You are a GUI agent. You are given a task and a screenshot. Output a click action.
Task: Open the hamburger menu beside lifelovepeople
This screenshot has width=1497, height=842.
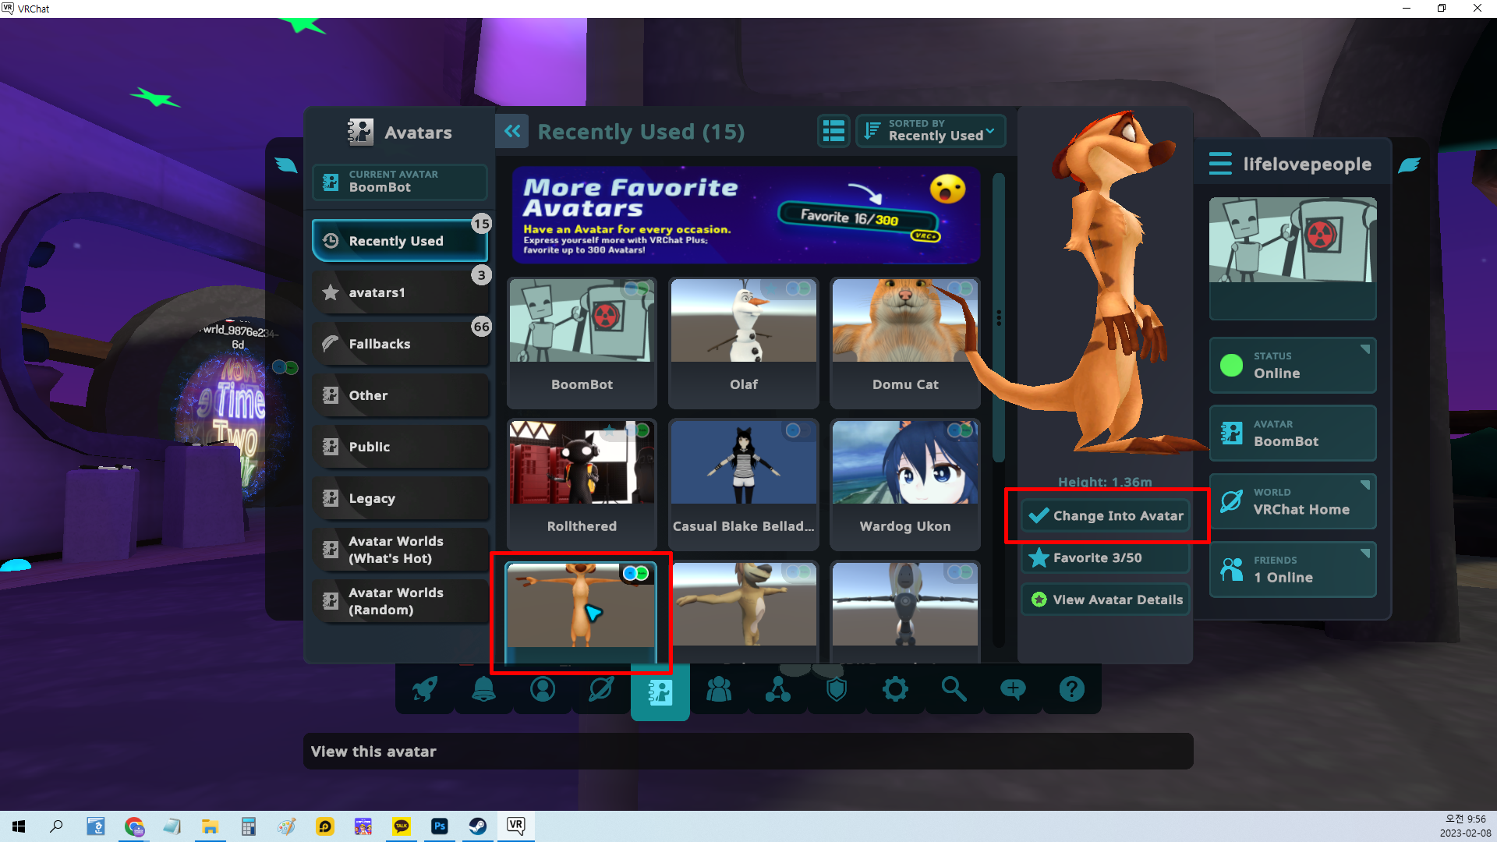(x=1220, y=164)
